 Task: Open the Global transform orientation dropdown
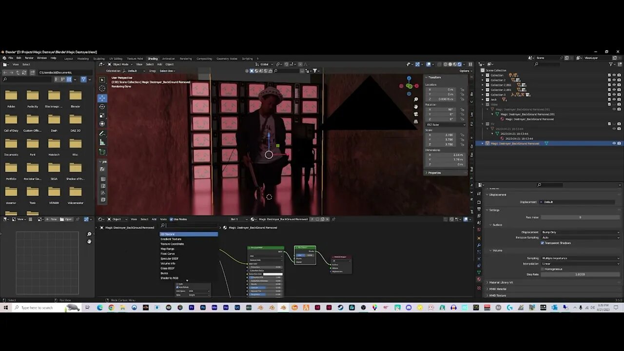click(265, 64)
